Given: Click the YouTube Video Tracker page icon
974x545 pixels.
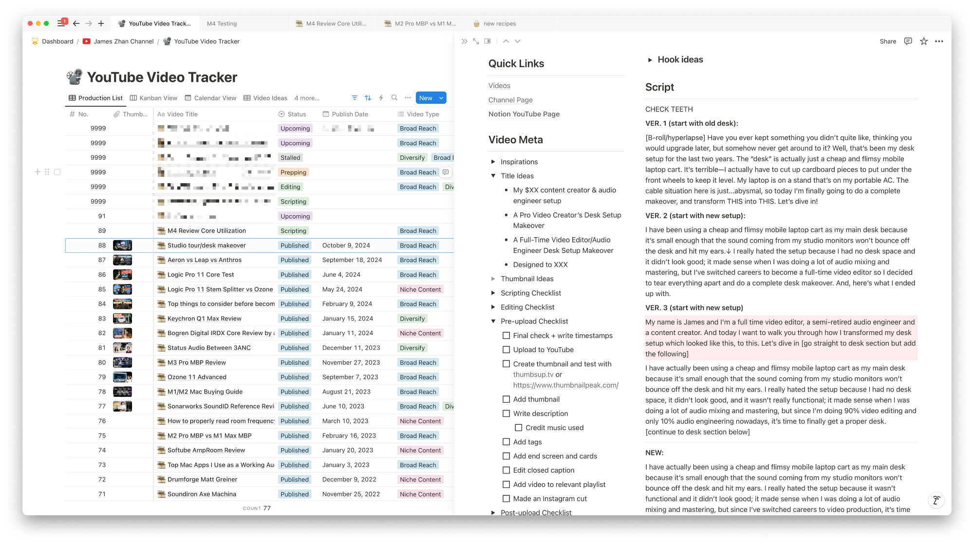Looking at the screenshot, I should [x=75, y=77].
